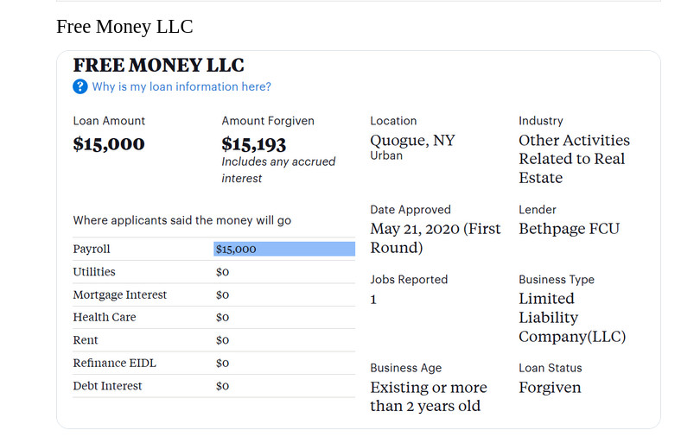Open the "Why is my loan information here?" link

click(x=181, y=86)
